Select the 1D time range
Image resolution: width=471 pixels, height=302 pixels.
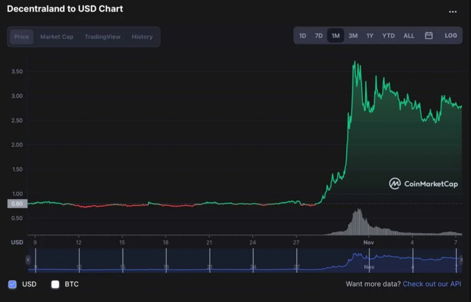click(302, 36)
